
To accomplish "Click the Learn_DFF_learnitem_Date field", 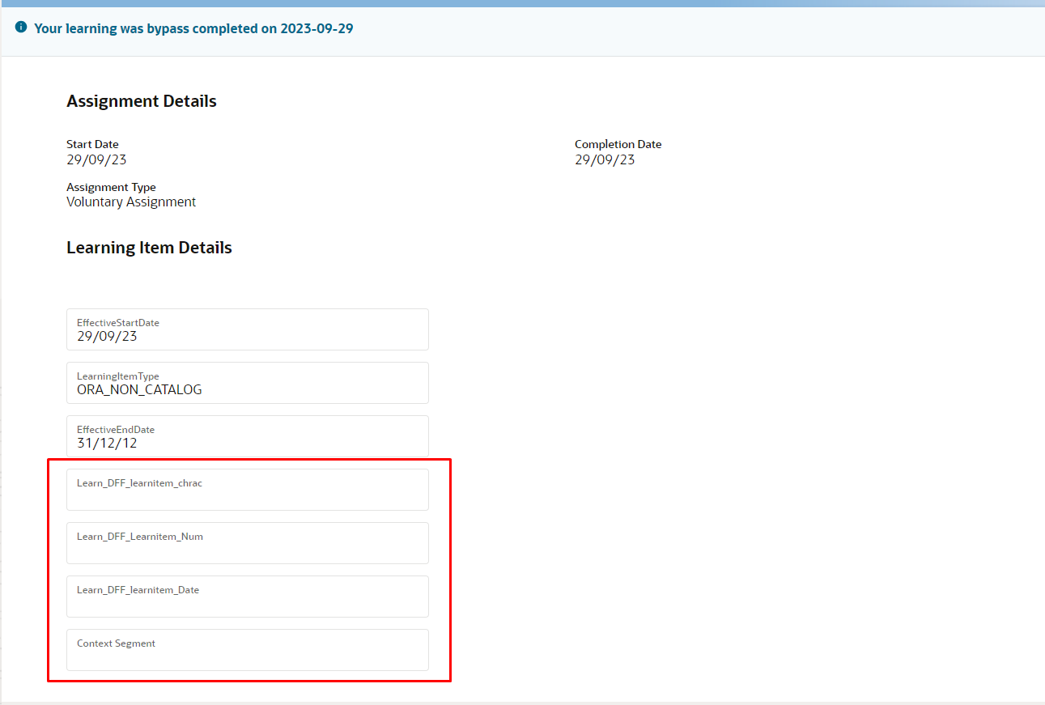I will 247,596.
